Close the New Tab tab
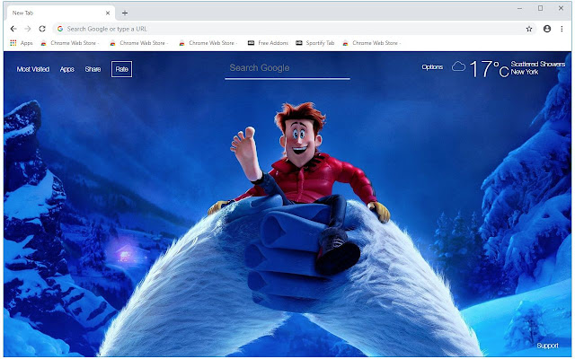This screenshot has height=359, width=575. pyautogui.click(x=108, y=13)
